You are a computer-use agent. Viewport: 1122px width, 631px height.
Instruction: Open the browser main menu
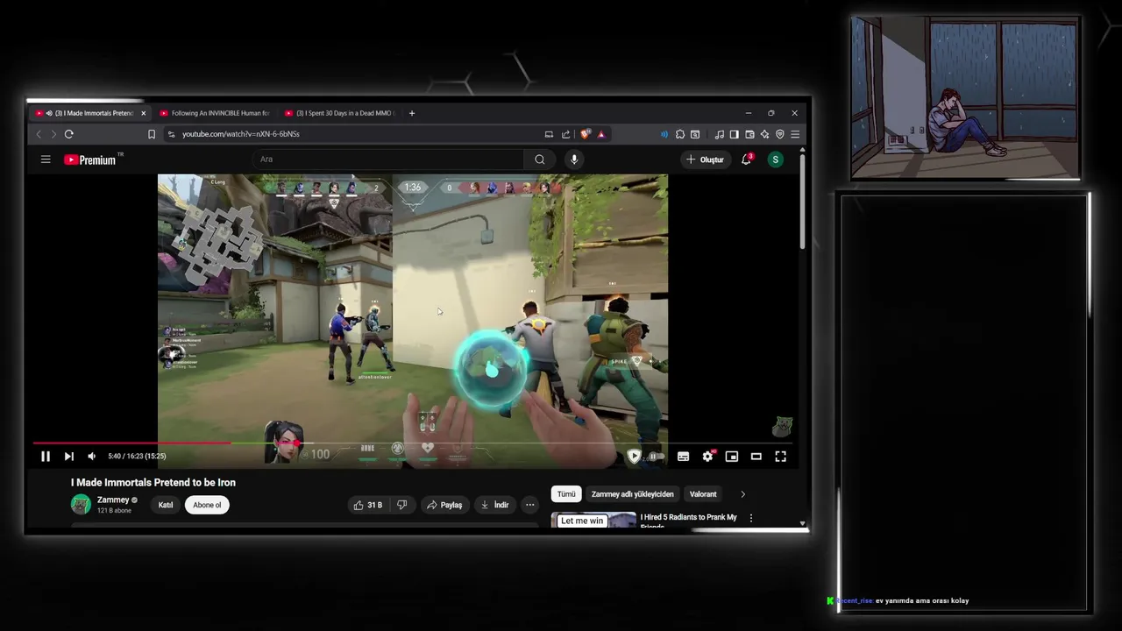pyautogui.click(x=795, y=134)
